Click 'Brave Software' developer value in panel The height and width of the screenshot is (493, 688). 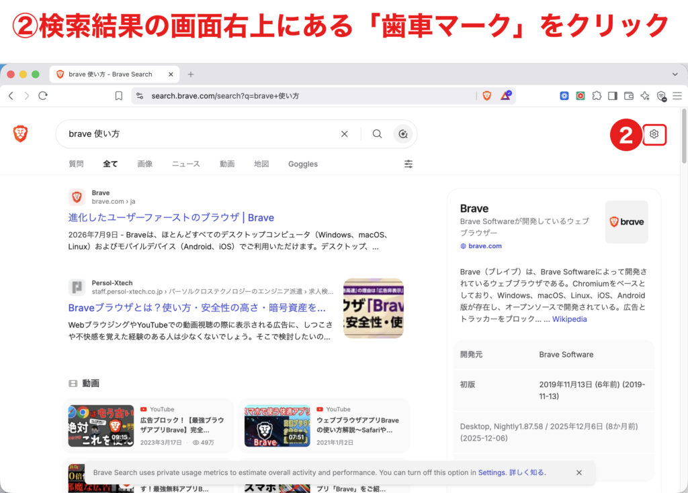pos(566,355)
